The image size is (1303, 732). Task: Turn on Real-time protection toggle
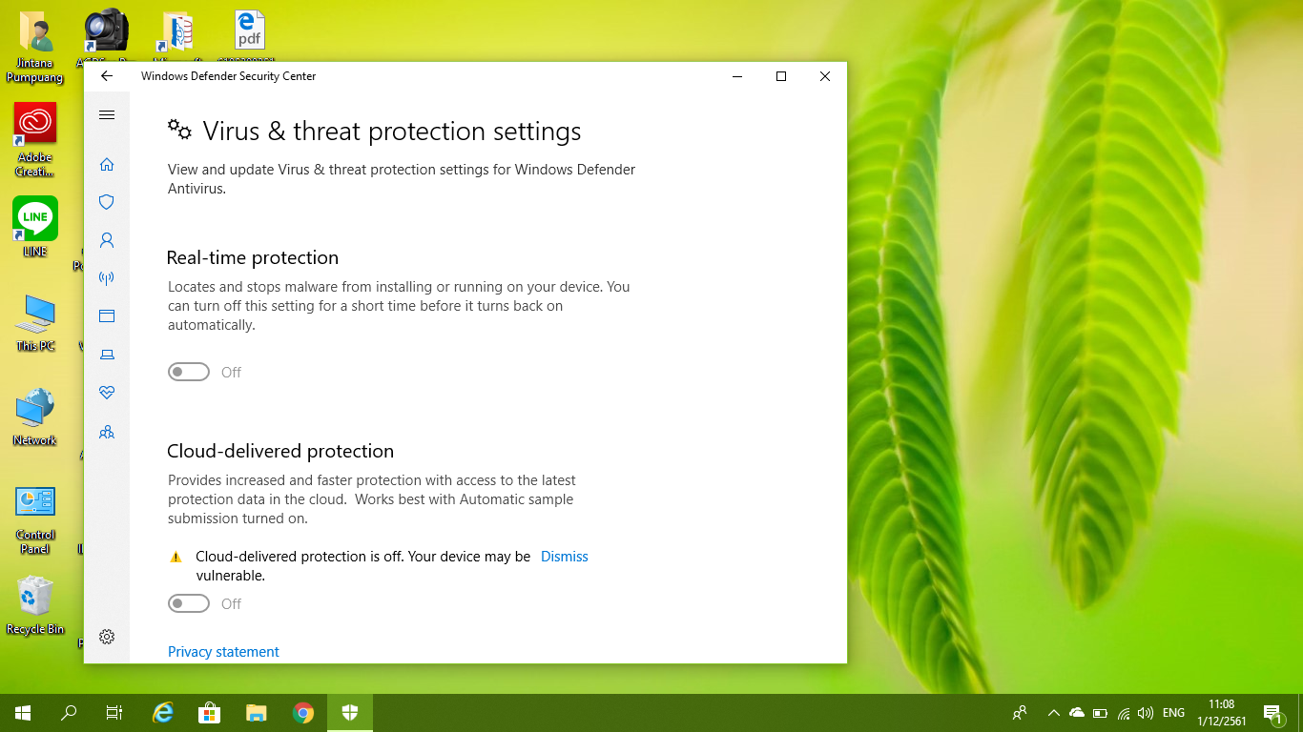point(189,372)
